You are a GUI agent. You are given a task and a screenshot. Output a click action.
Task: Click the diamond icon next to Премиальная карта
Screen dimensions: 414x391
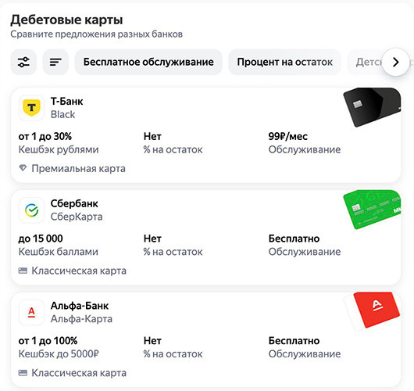23,168
